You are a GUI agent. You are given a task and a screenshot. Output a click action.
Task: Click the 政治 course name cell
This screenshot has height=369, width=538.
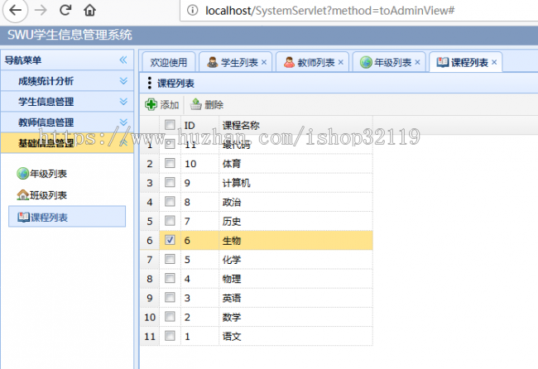pos(295,202)
